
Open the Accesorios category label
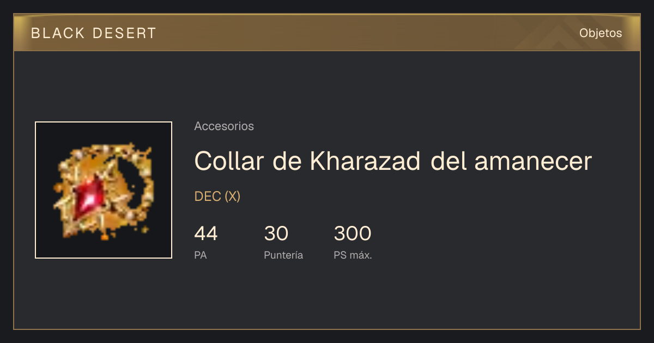pos(224,126)
